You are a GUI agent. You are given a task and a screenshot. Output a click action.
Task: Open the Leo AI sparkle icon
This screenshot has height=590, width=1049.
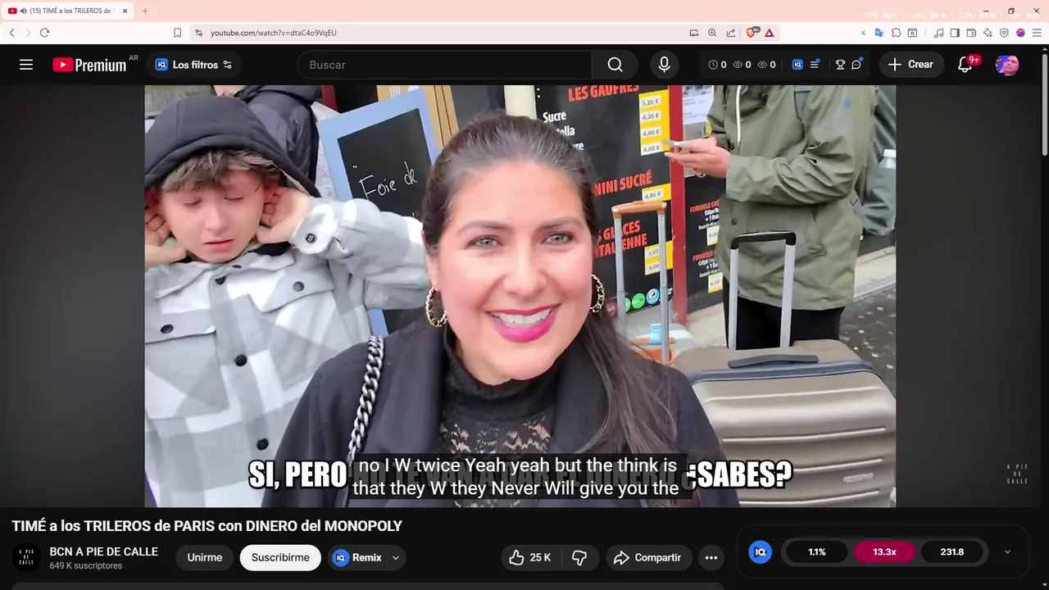click(x=988, y=33)
